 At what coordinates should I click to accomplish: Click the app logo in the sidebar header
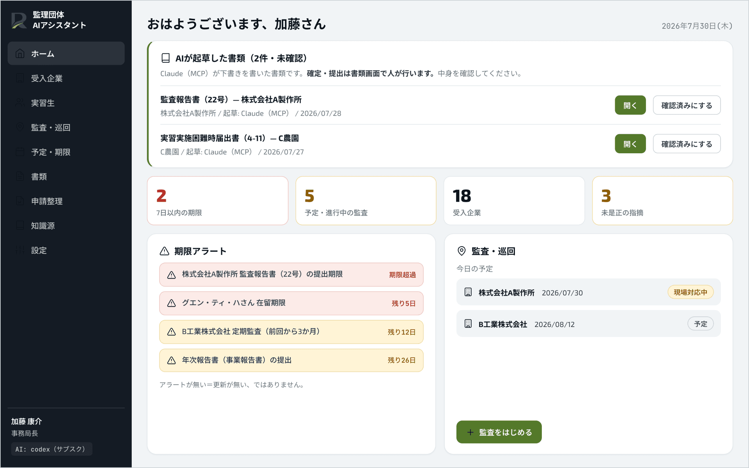pyautogui.click(x=19, y=20)
